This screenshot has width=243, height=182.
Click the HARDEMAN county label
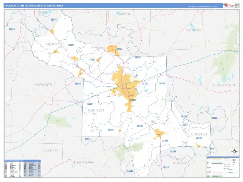pos(84,162)
